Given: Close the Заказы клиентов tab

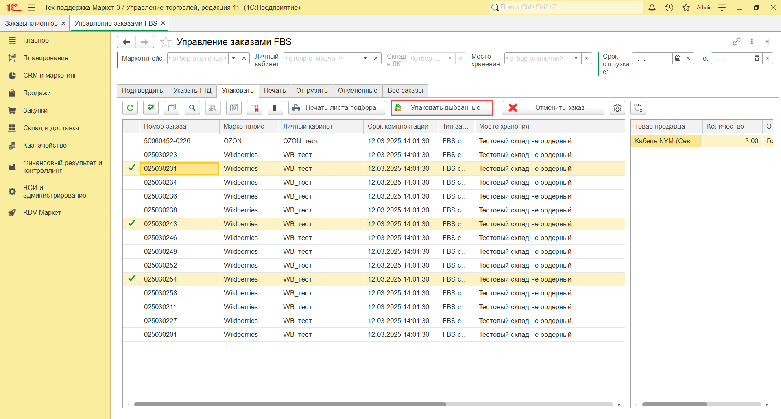Looking at the screenshot, I should (63, 23).
